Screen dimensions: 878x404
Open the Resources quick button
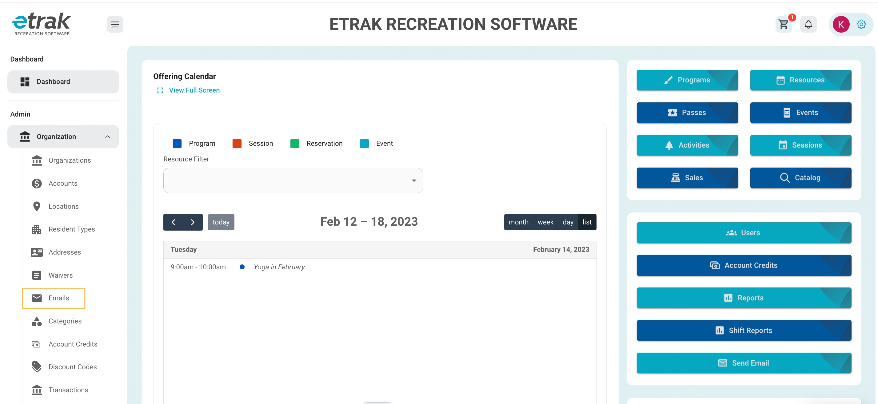point(801,80)
